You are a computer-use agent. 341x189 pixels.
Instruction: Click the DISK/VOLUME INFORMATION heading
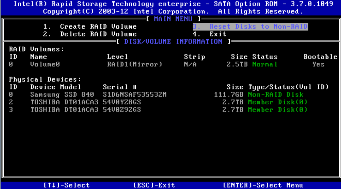tap(173, 41)
